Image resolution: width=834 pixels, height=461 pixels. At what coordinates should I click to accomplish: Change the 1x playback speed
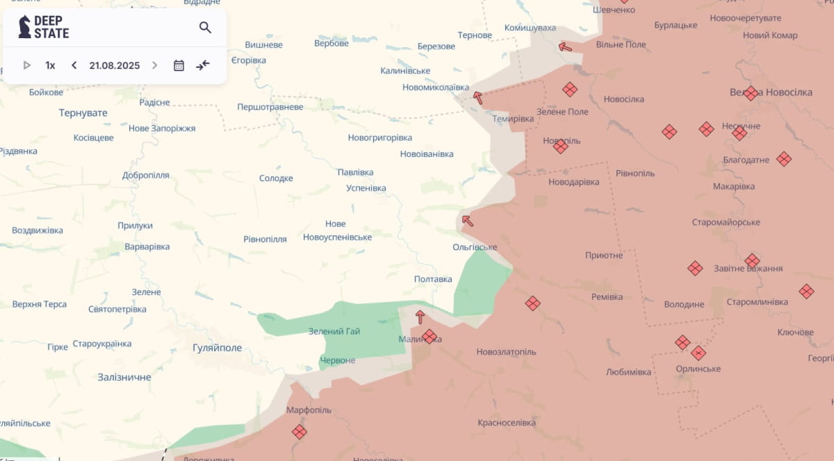[x=50, y=65]
